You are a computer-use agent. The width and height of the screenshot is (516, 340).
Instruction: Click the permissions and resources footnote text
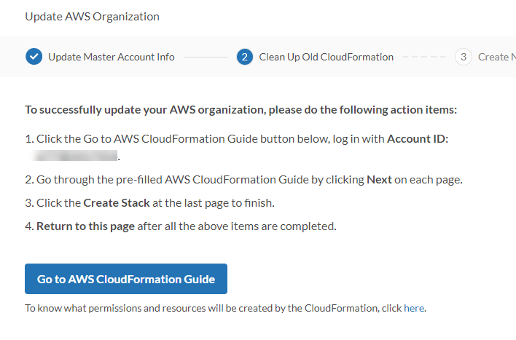pyautogui.click(x=204, y=308)
